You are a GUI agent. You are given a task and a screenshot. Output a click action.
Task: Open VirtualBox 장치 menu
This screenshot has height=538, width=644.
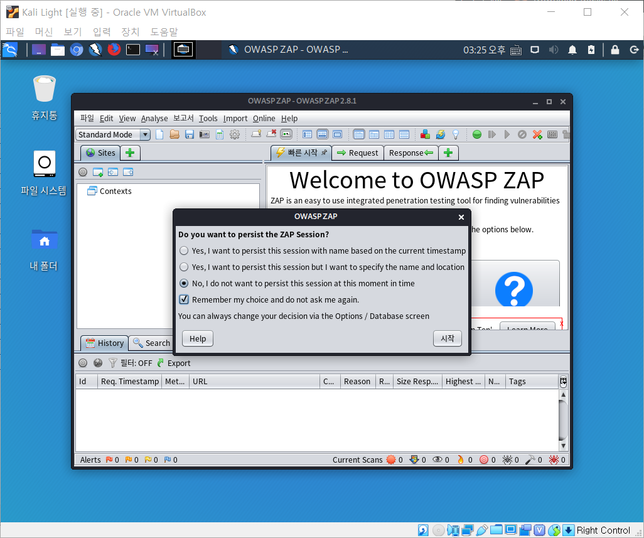tap(130, 31)
